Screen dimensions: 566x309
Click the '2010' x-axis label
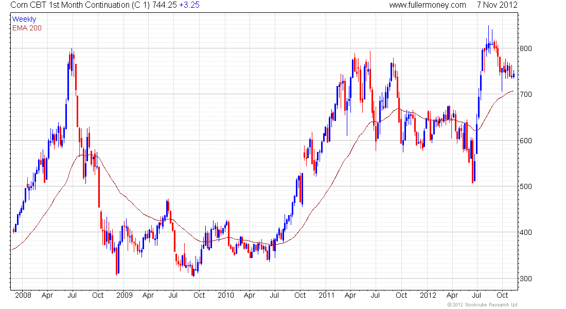(x=225, y=295)
